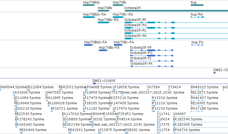Click the GH07583.3prime EST label

(x=59, y=93)
